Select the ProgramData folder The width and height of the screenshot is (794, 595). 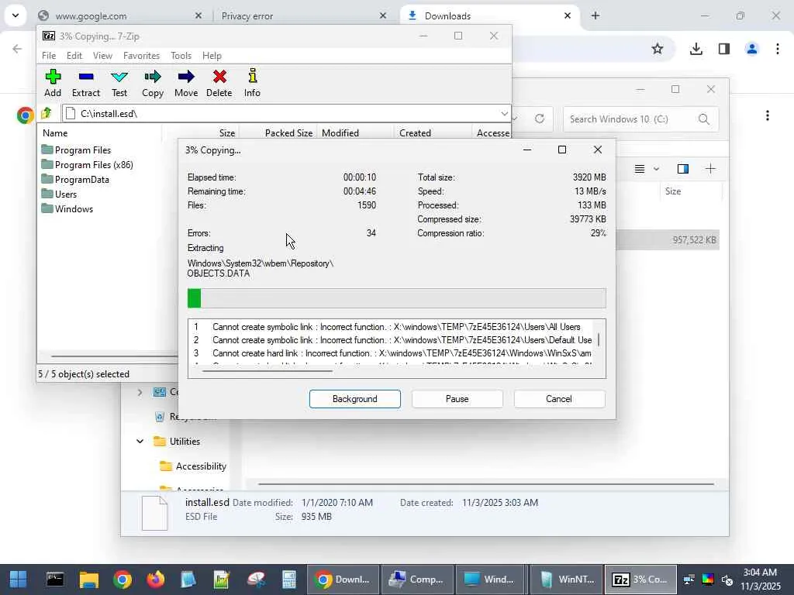[x=75, y=179]
